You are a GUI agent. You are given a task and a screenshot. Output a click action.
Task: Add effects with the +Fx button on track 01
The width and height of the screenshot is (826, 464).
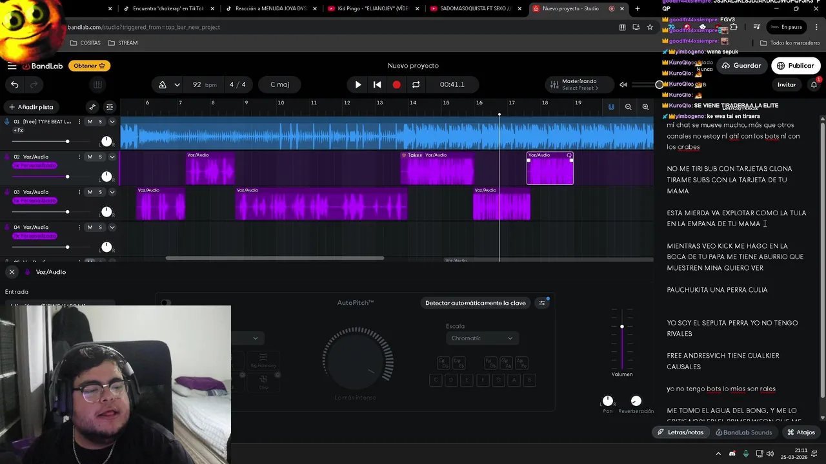[x=18, y=130]
